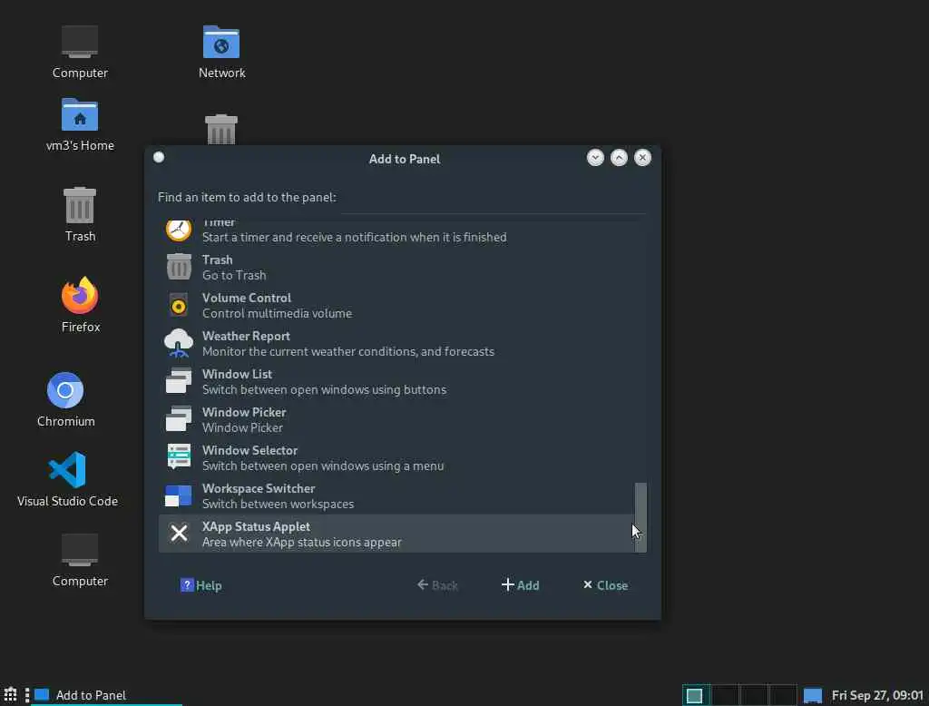
Task: Choose the Workspace Switcher icon
Action: (179, 495)
